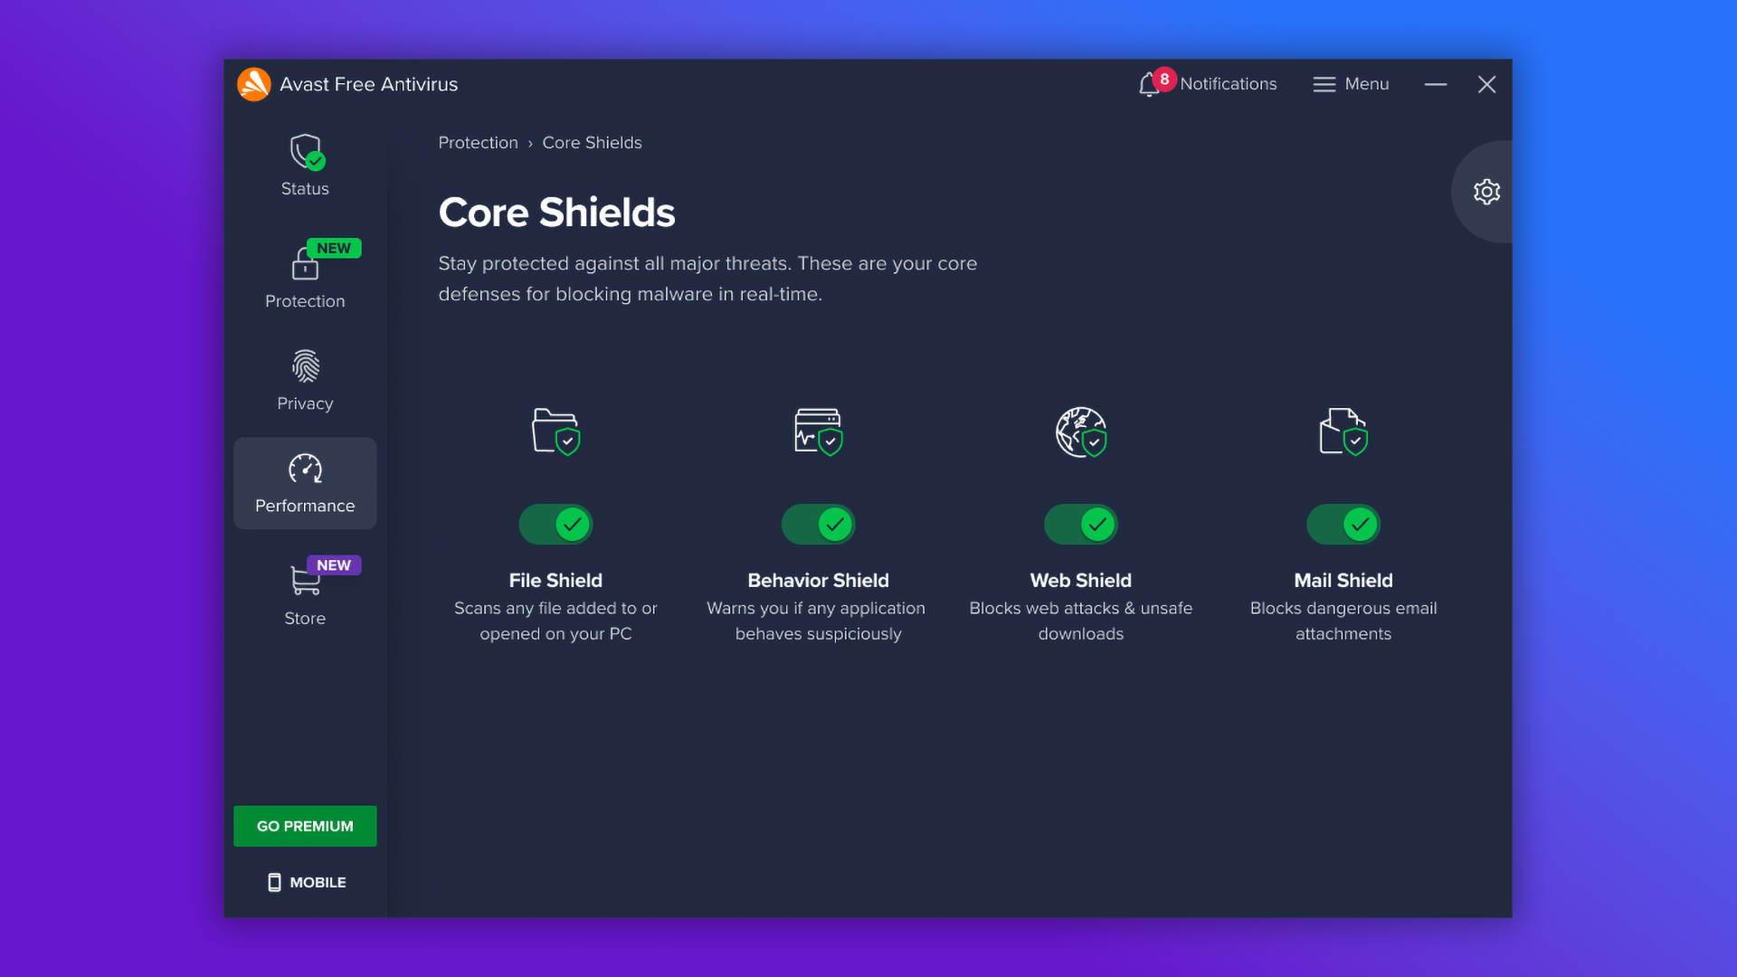Viewport: 1737px width, 977px height.
Task: Select the Store label in the sidebar
Action: click(305, 619)
